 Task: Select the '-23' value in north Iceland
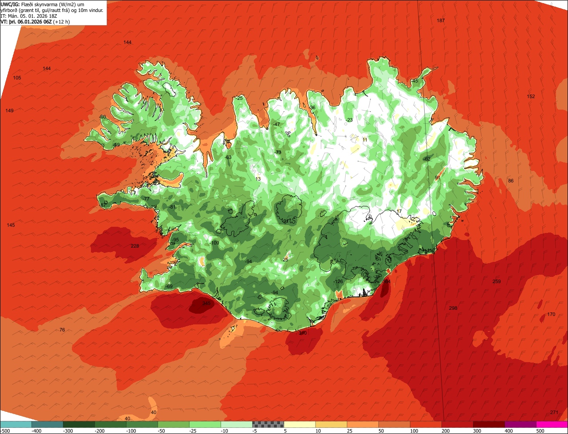349,120
